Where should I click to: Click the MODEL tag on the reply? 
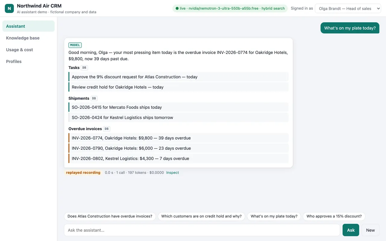(75, 45)
